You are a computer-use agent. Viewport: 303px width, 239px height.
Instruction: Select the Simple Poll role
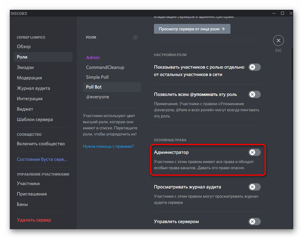[x=112, y=77]
